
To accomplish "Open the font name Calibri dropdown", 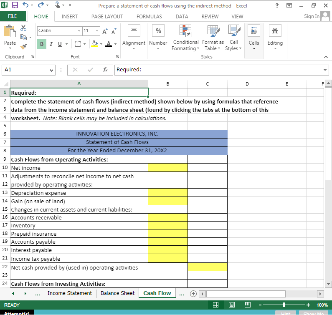I will (x=79, y=31).
